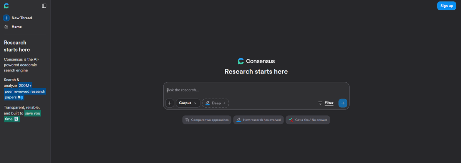Click 'save you' highlighted text
The image size is (461, 163).
[33, 113]
